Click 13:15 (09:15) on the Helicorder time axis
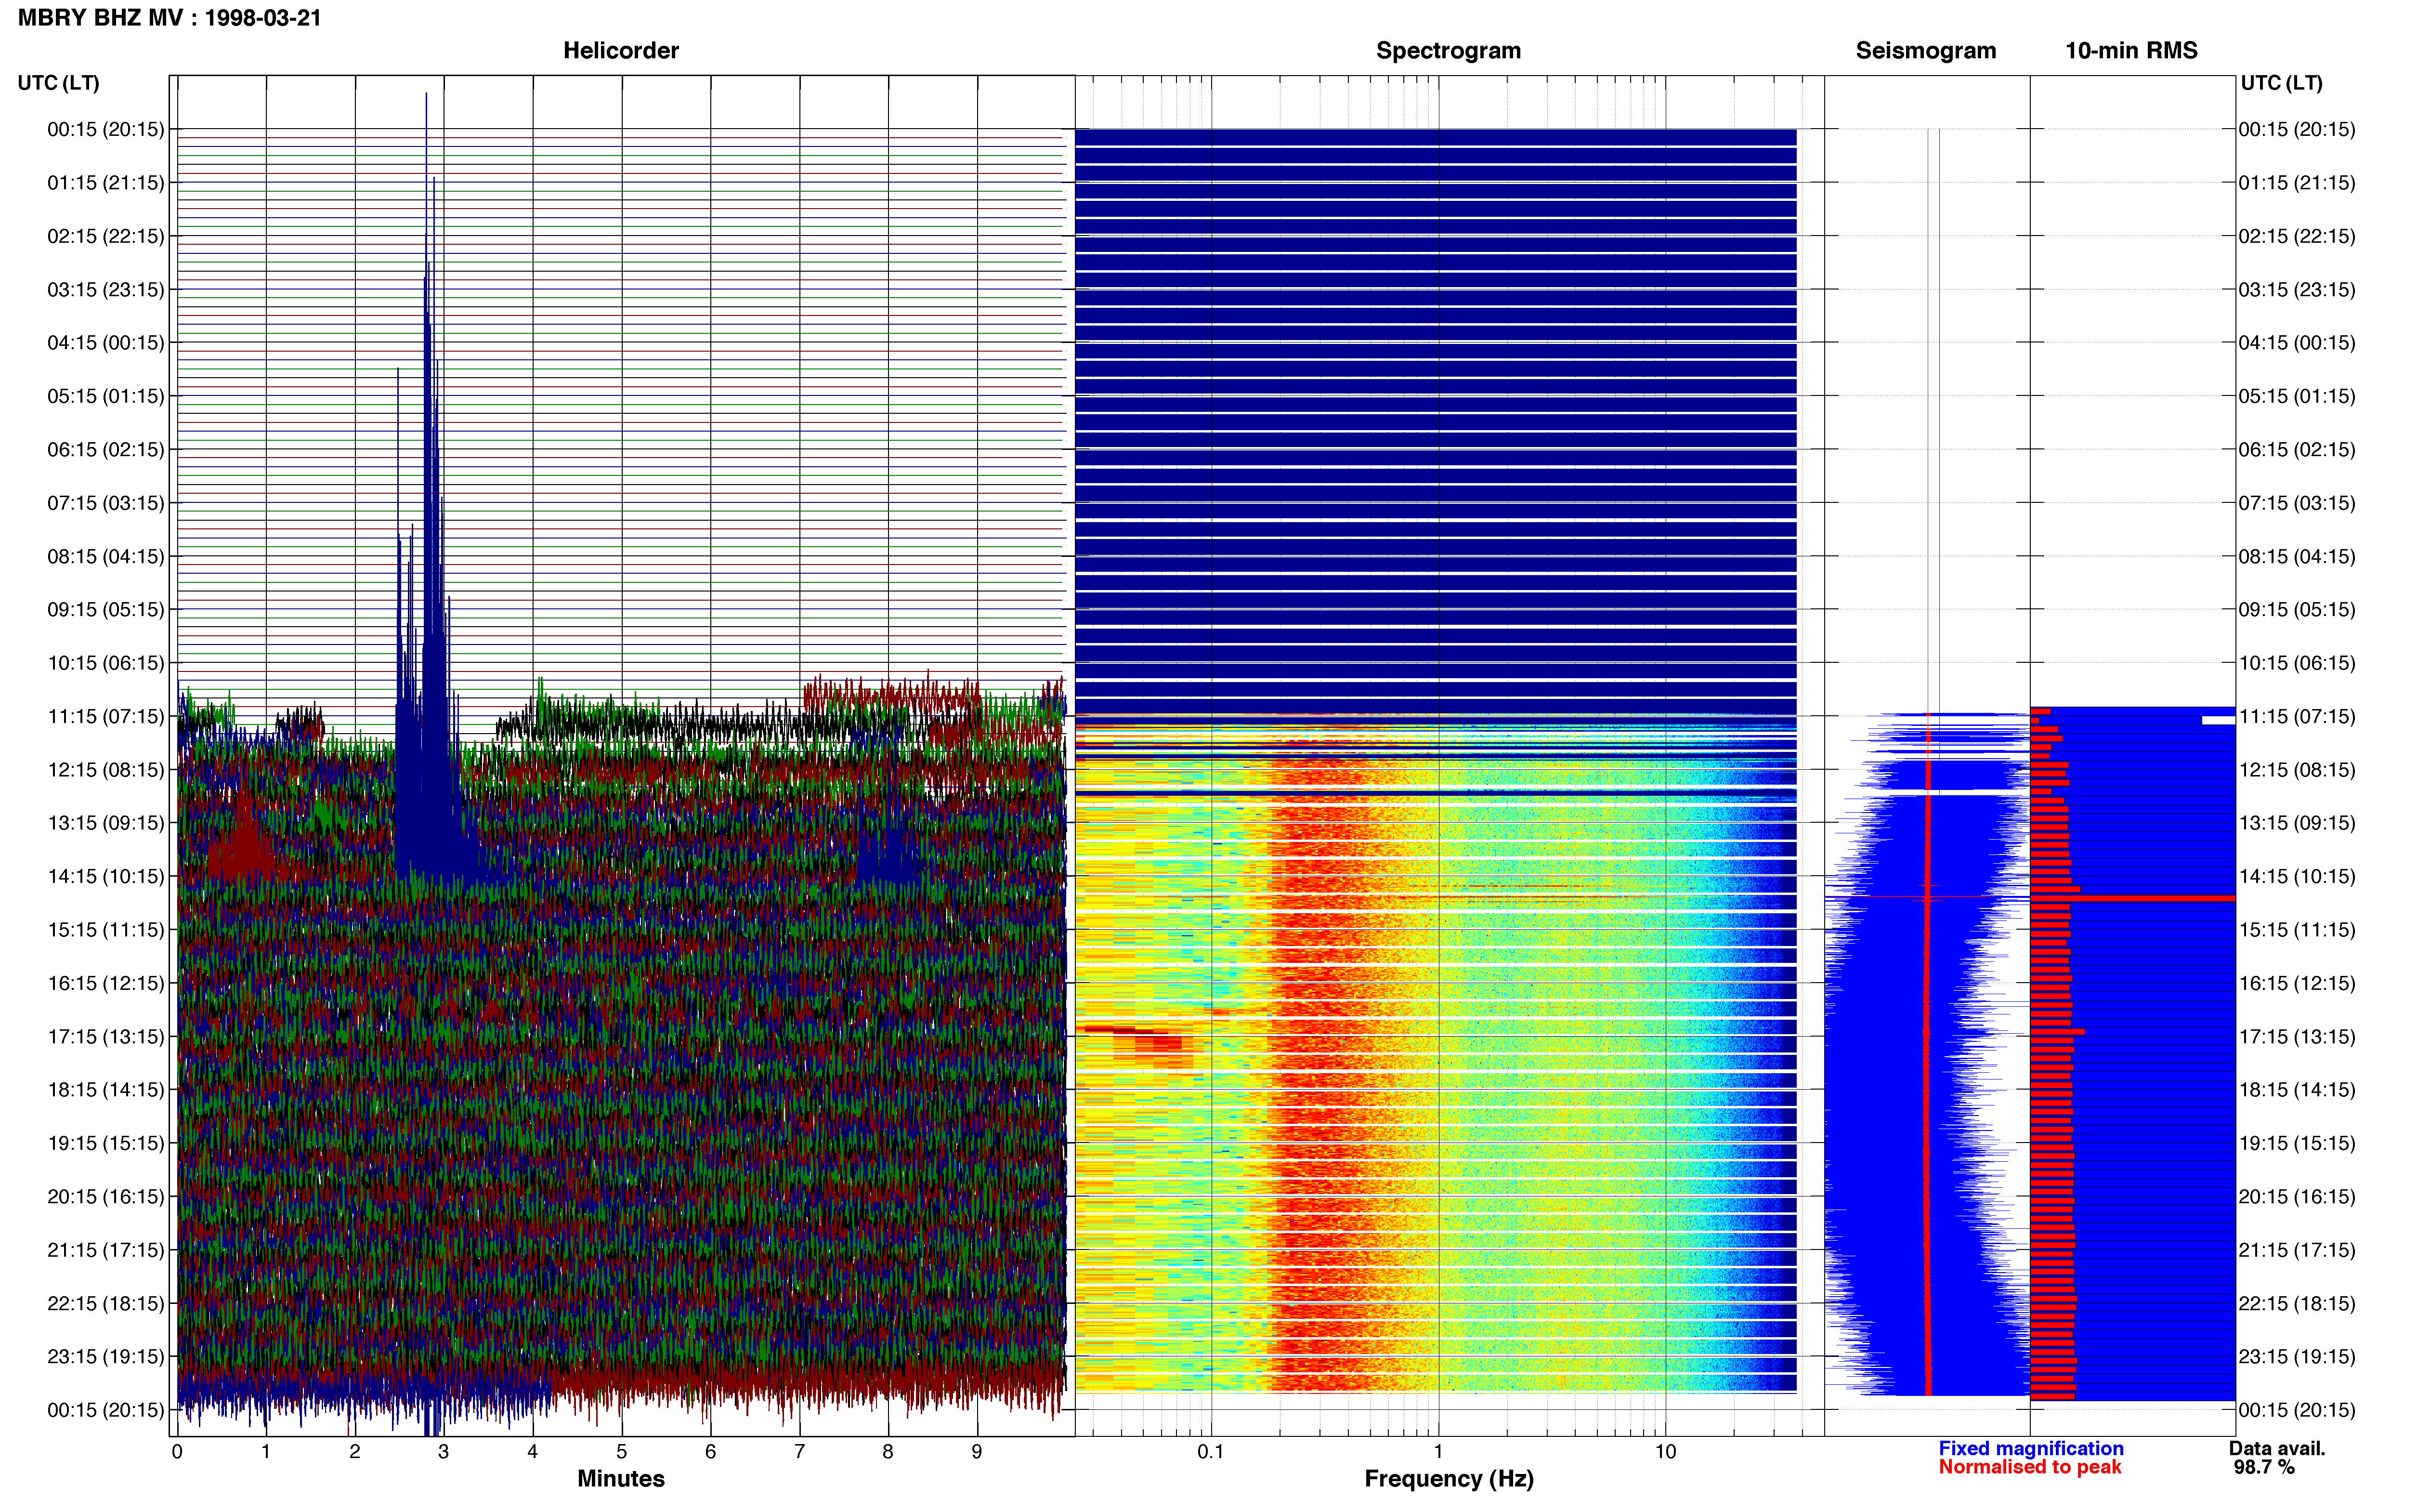2417x1512 pixels. pos(106,823)
